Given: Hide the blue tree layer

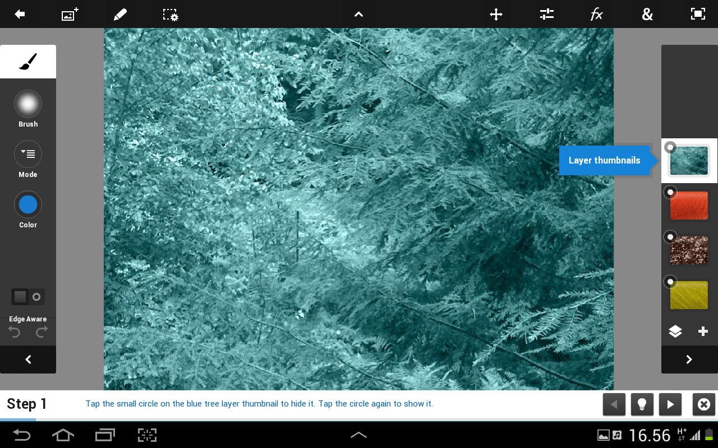Looking at the screenshot, I should click(670, 147).
